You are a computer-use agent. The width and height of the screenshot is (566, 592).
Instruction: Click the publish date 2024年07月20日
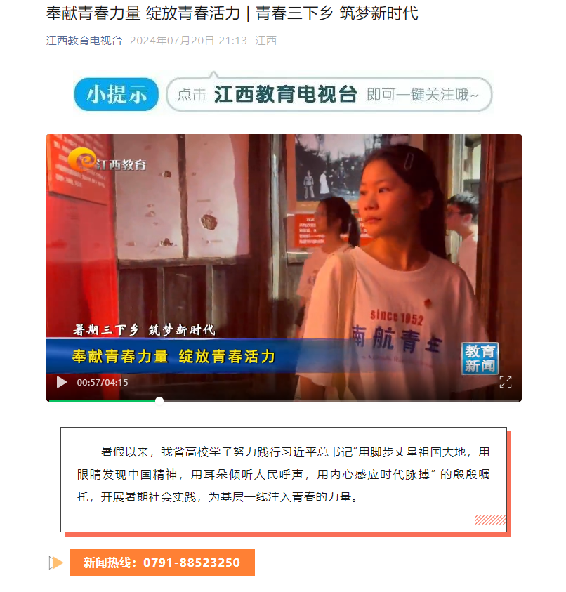click(x=172, y=41)
